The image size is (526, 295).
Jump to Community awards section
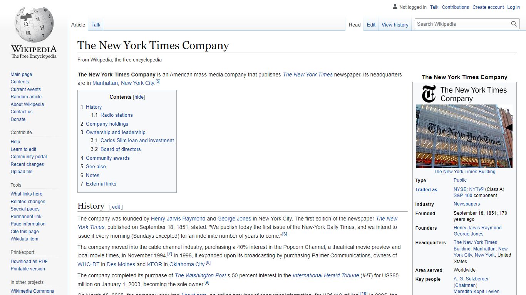point(108,158)
